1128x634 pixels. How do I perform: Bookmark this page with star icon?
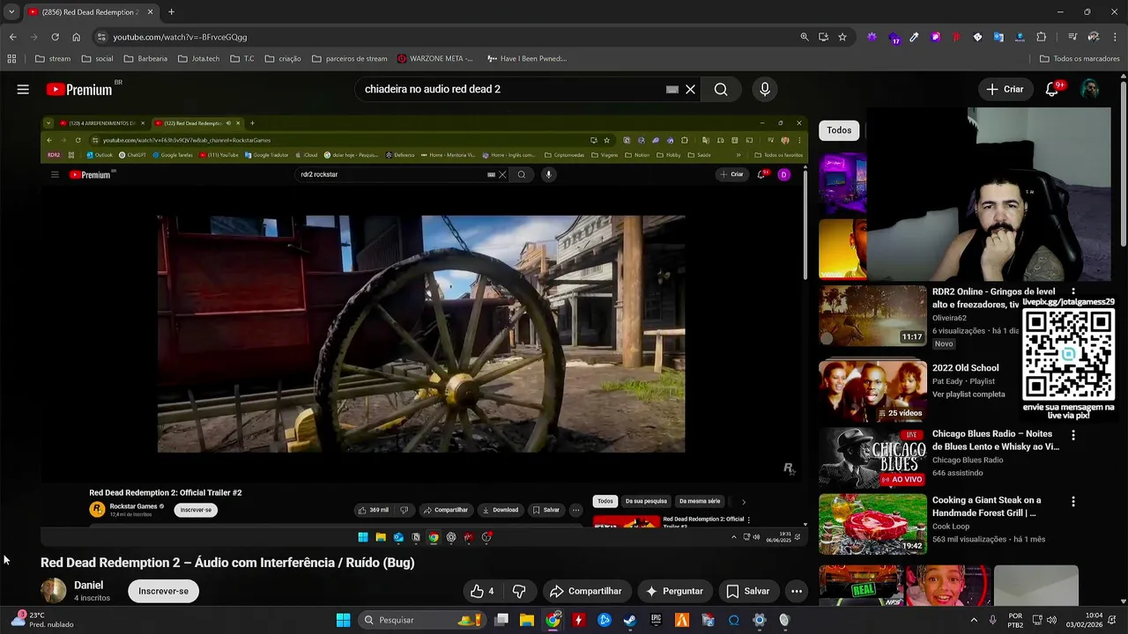(842, 37)
